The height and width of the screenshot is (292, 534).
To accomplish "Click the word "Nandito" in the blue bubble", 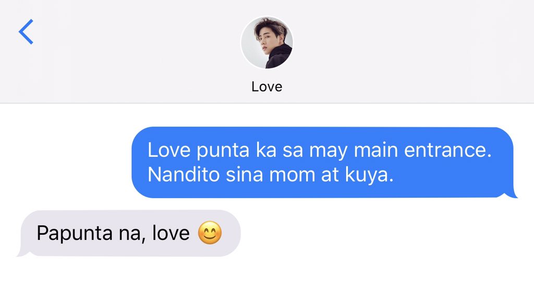I will click(184, 175).
